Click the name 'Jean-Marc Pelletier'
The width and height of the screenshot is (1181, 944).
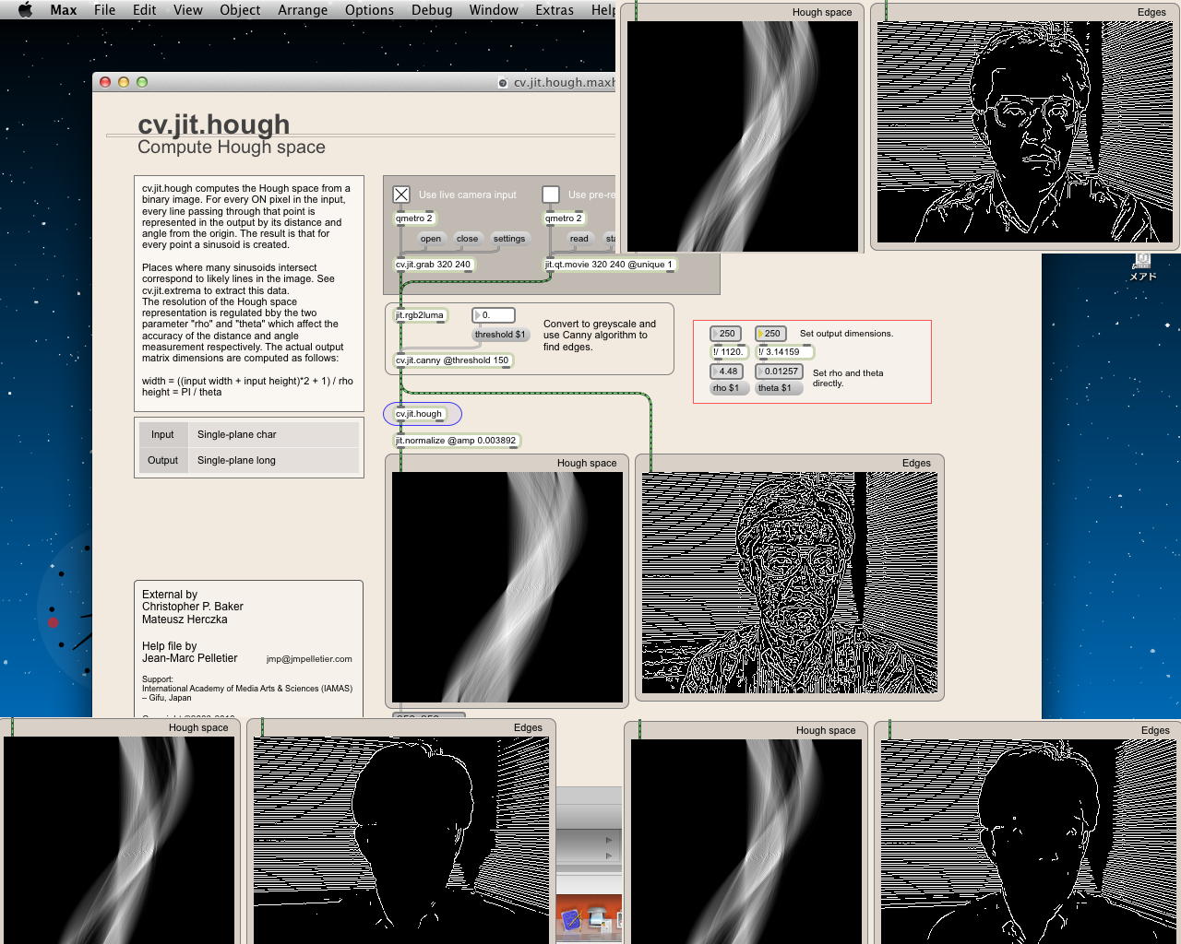point(189,658)
